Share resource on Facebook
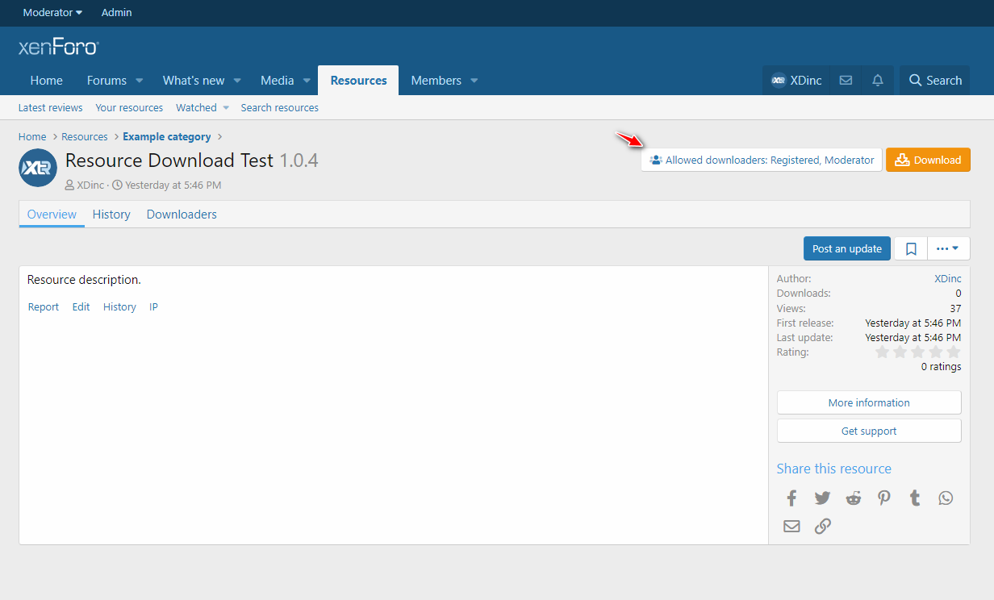This screenshot has height=600, width=994. click(x=791, y=498)
